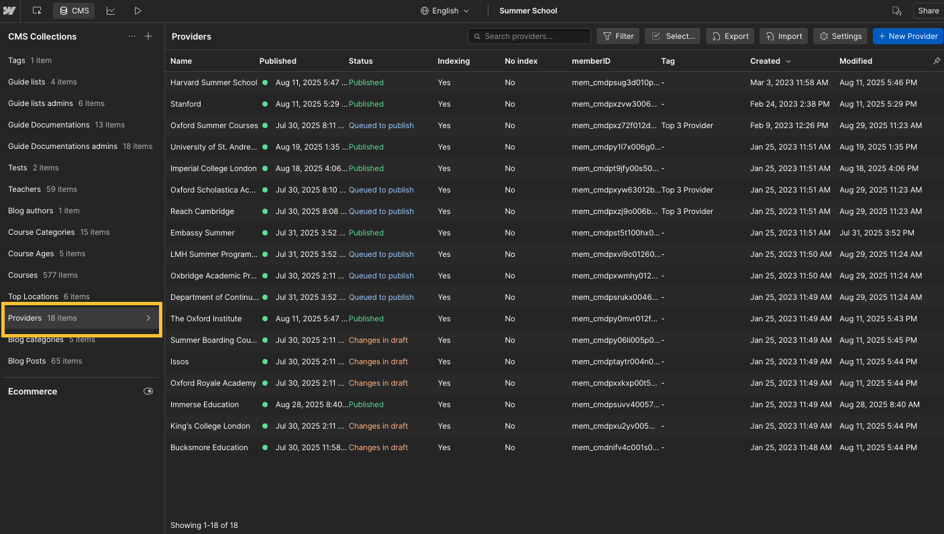Open the Blog categories collection
The image size is (944, 534).
point(82,340)
